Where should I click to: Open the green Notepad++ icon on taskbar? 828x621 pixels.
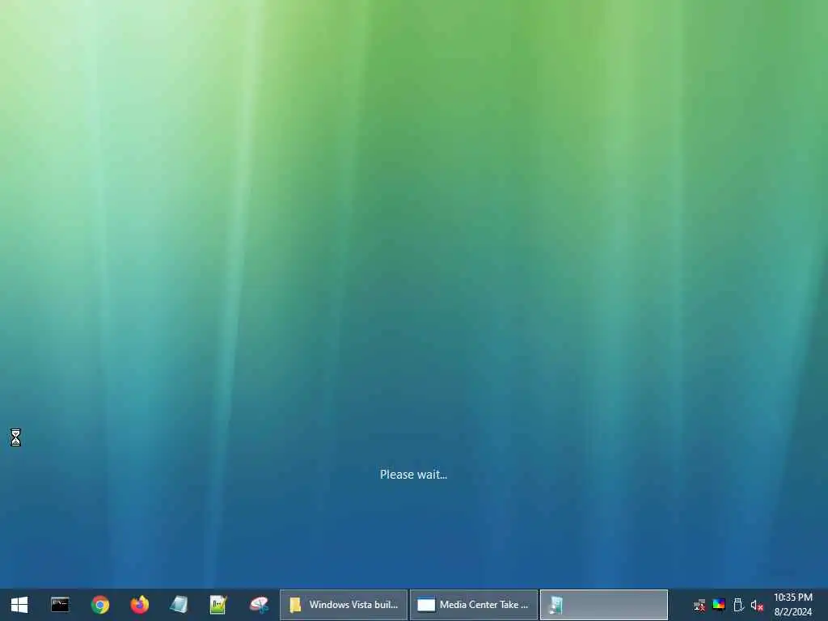[x=218, y=605]
